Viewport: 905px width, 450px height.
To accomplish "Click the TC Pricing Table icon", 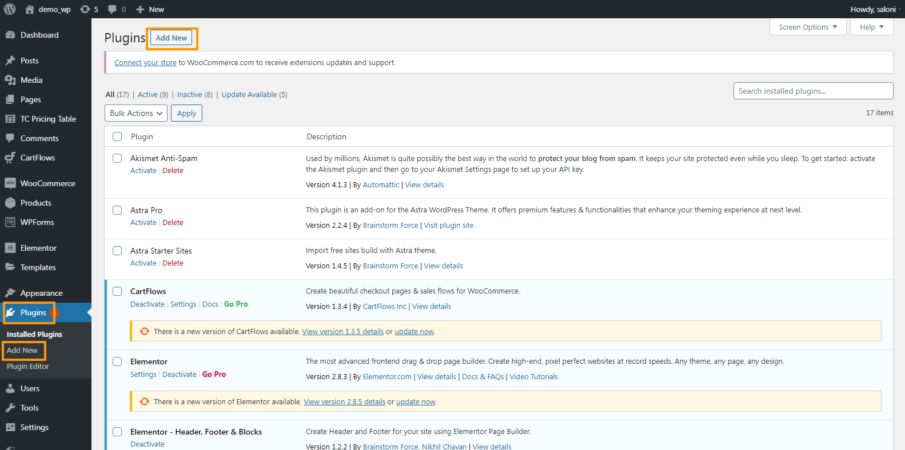I will (10, 119).
